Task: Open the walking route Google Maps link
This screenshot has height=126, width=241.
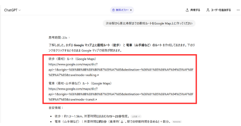Action: coord(121,70)
